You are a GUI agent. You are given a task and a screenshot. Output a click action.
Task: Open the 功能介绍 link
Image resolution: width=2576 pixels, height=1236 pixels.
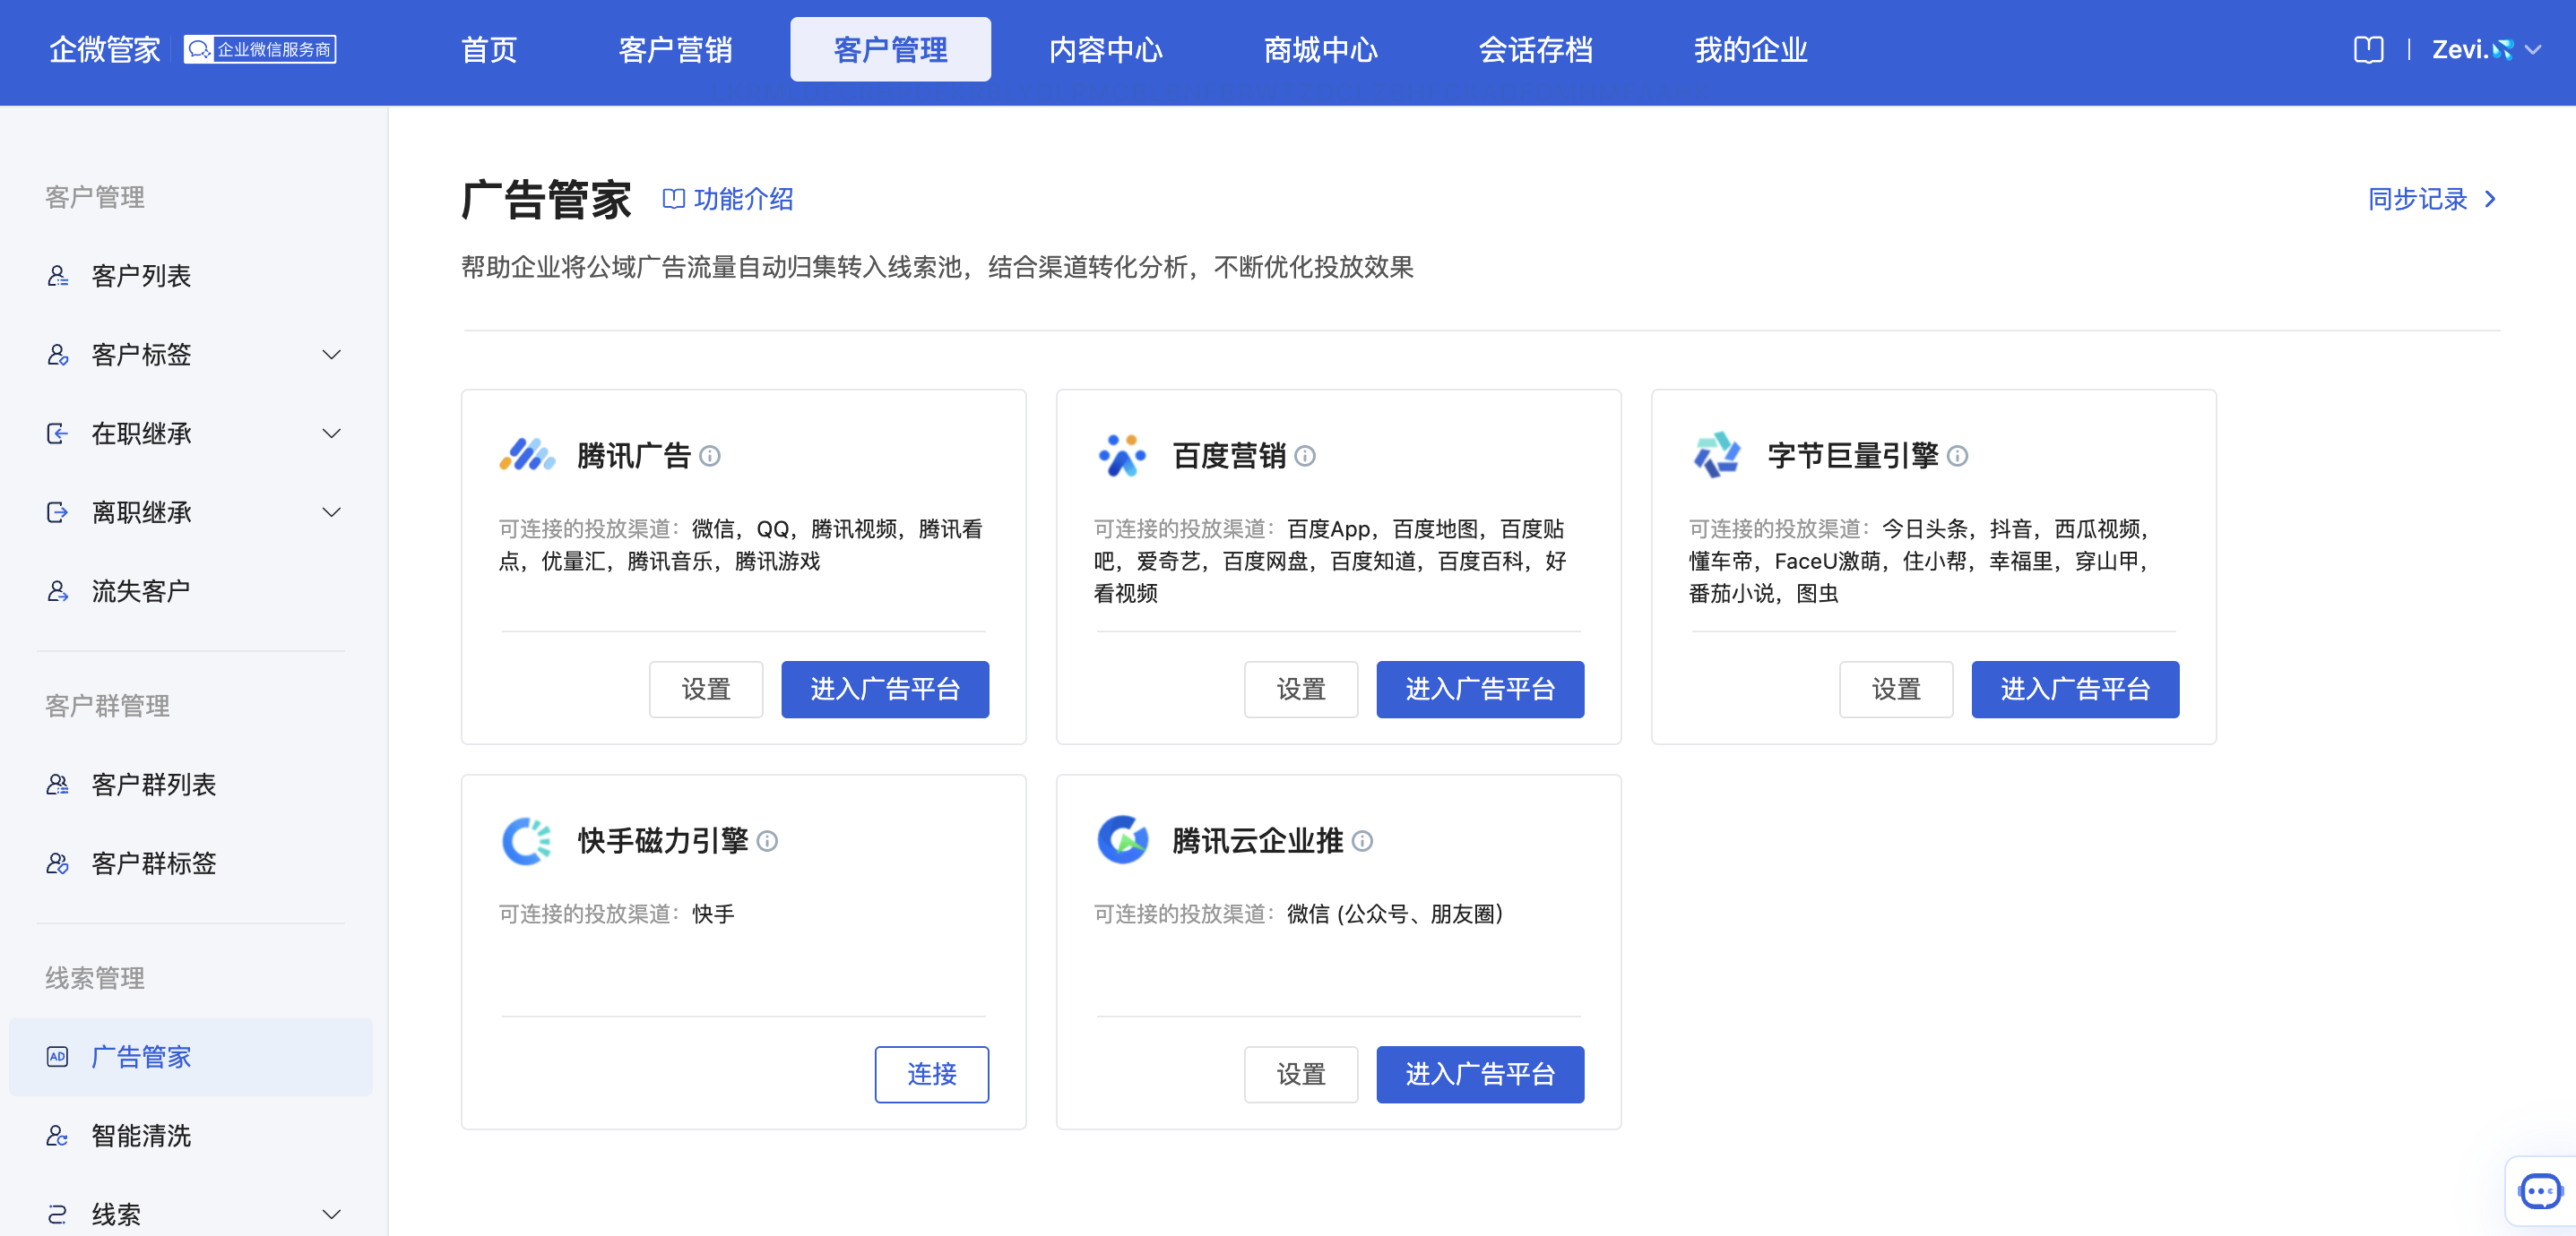[729, 199]
